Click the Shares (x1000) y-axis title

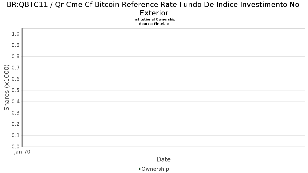pos(7,87)
